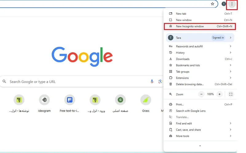Choose Search with Google Lens
Viewport: 246px width, 153px height.
click(200, 111)
